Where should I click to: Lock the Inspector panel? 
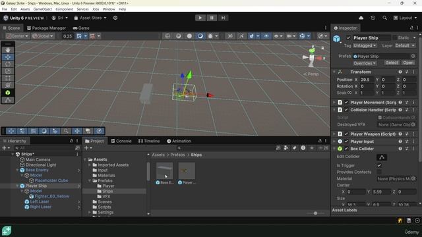[411, 28]
